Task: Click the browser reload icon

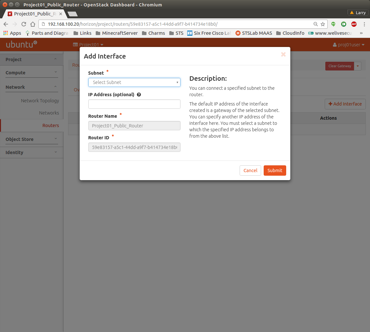Action: (23, 24)
